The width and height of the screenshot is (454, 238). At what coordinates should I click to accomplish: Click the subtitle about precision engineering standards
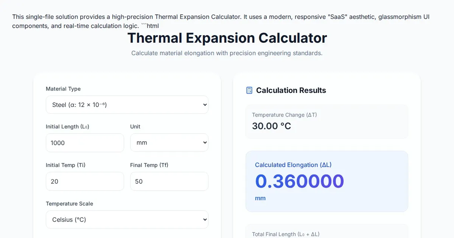coord(227,53)
